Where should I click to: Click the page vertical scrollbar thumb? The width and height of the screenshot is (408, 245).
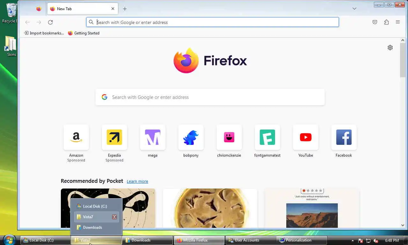click(x=403, y=60)
